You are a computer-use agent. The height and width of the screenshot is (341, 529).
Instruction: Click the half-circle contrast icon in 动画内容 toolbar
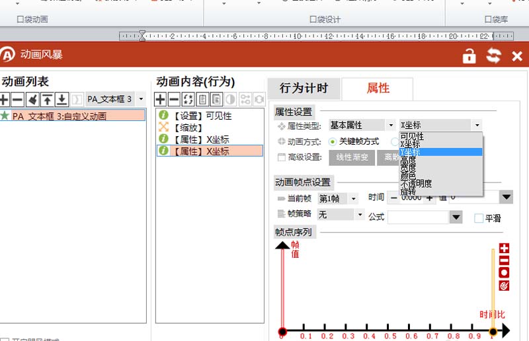point(230,100)
